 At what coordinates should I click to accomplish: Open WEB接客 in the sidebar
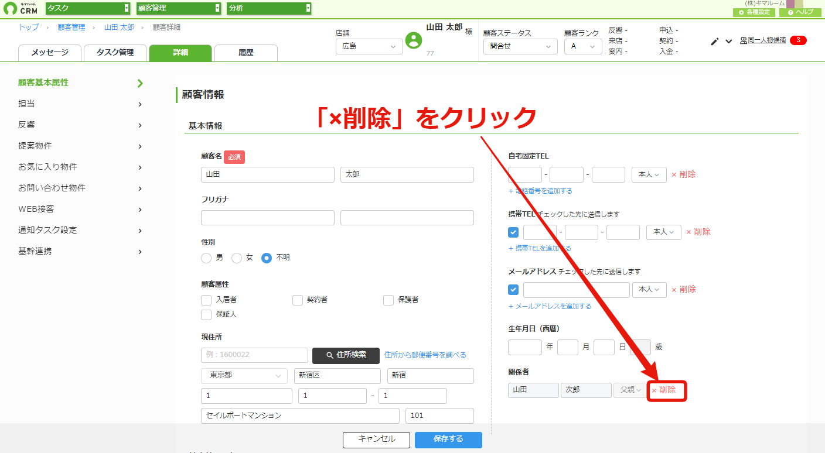81,210
